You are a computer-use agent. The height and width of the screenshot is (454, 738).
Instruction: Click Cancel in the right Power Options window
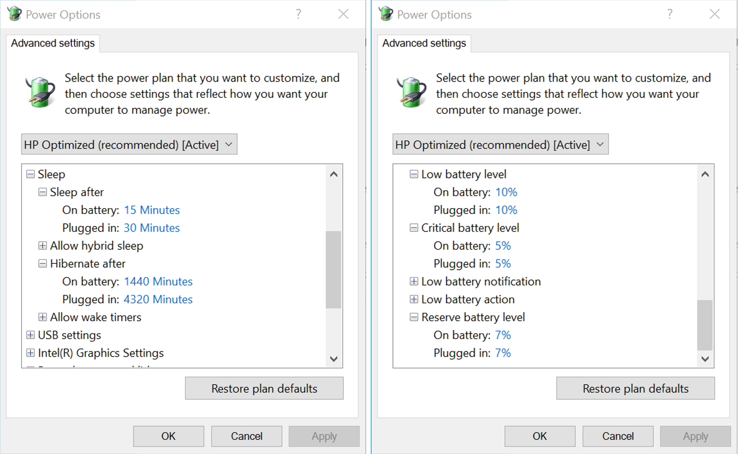618,436
